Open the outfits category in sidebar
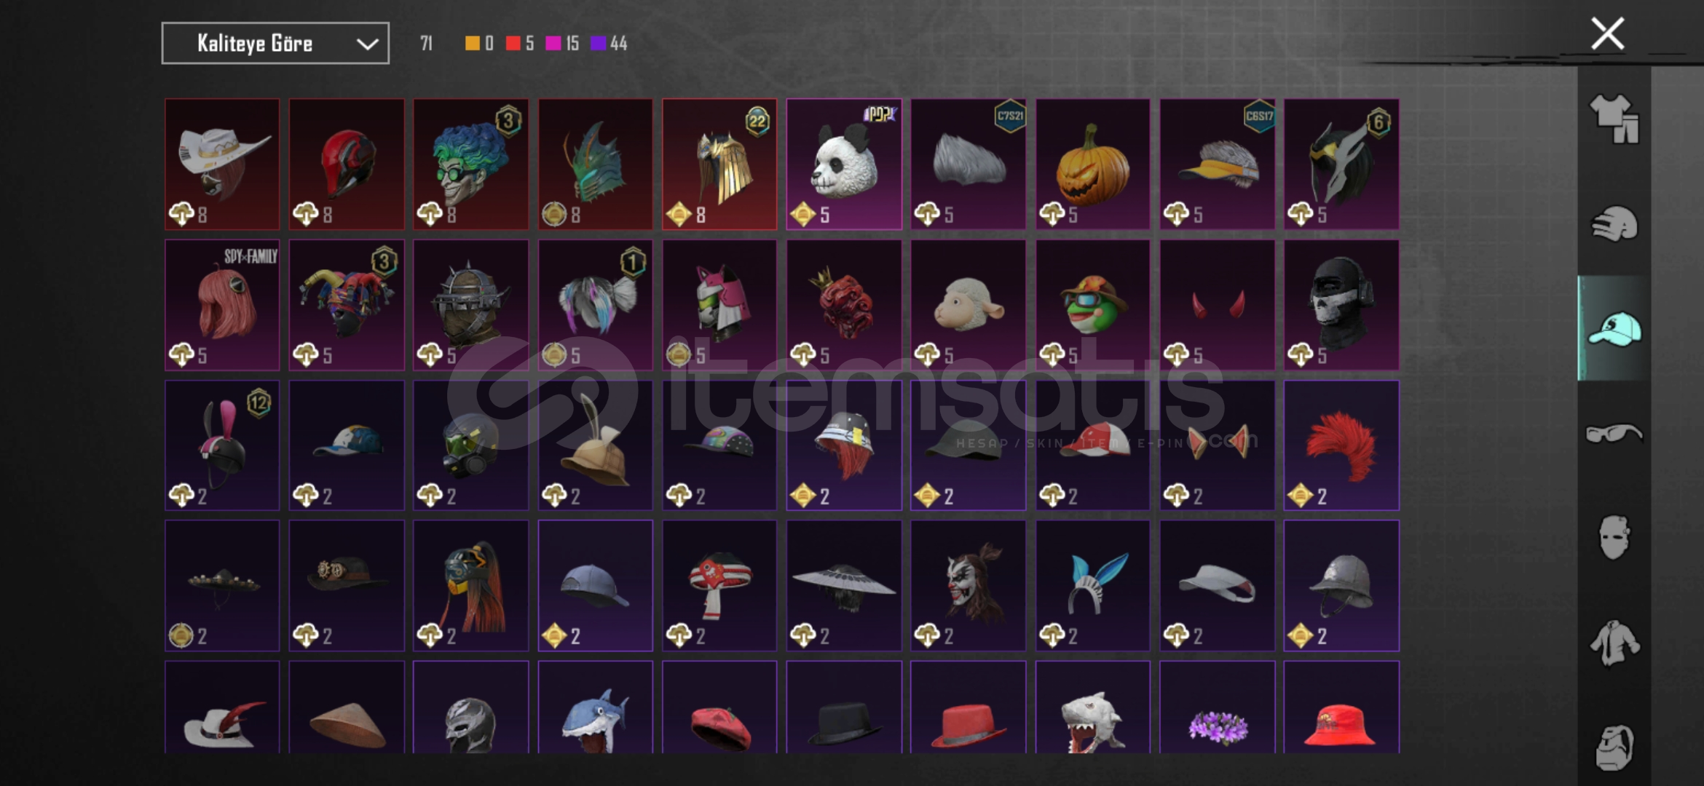The height and width of the screenshot is (786, 1704). 1614,119
